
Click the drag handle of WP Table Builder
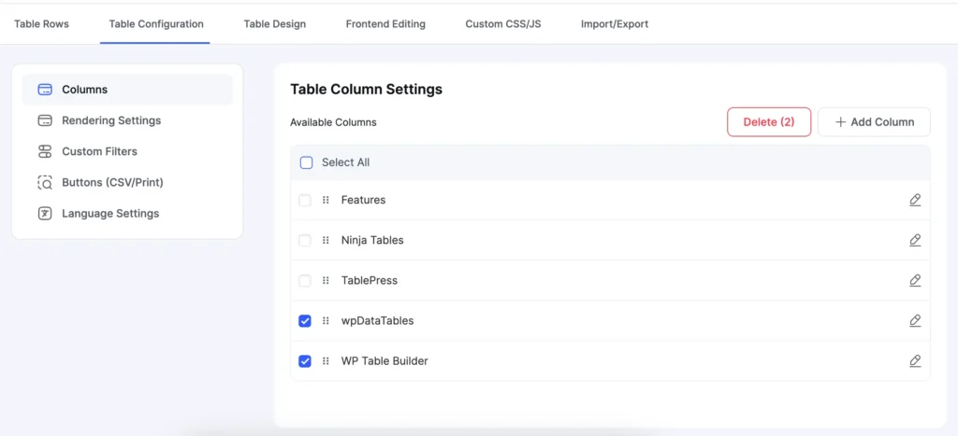point(326,361)
